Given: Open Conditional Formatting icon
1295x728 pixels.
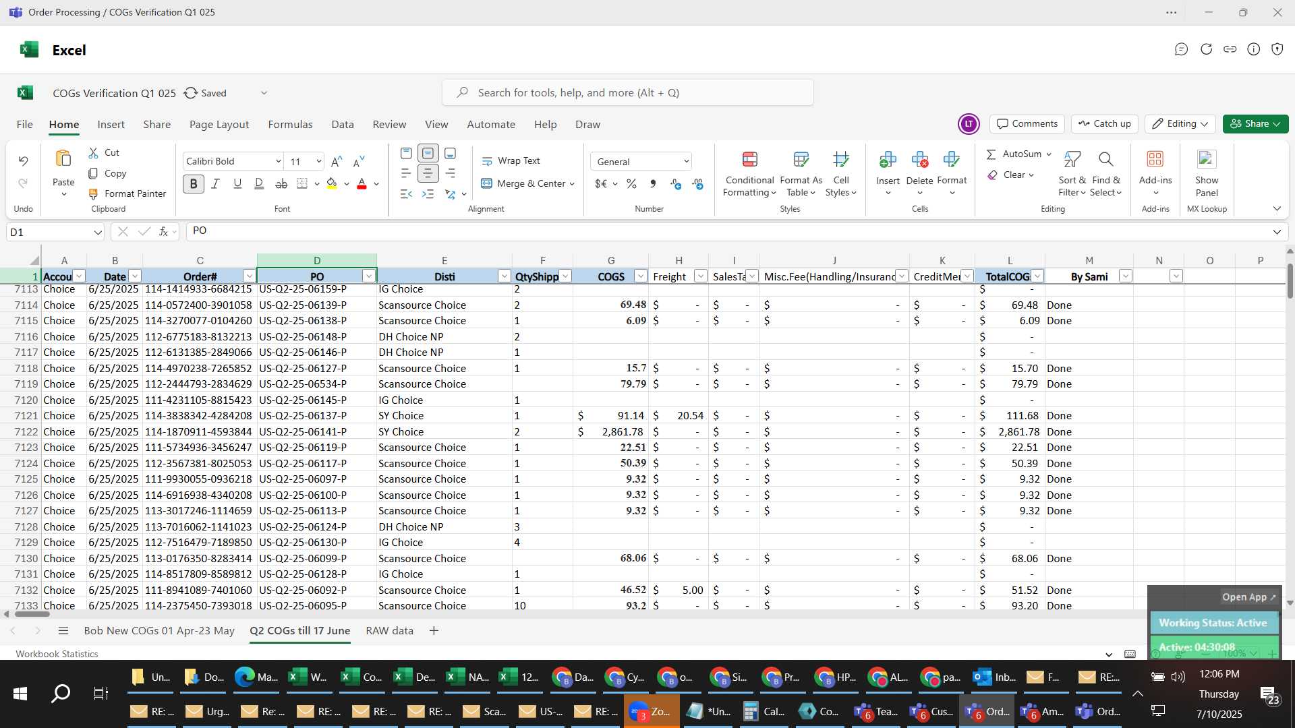Looking at the screenshot, I should click(749, 160).
